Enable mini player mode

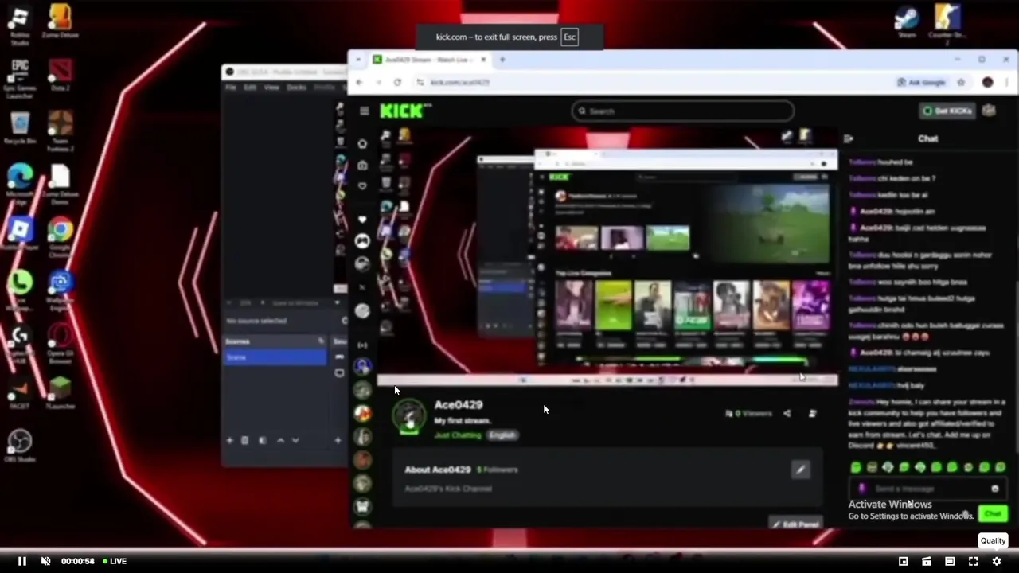(903, 561)
